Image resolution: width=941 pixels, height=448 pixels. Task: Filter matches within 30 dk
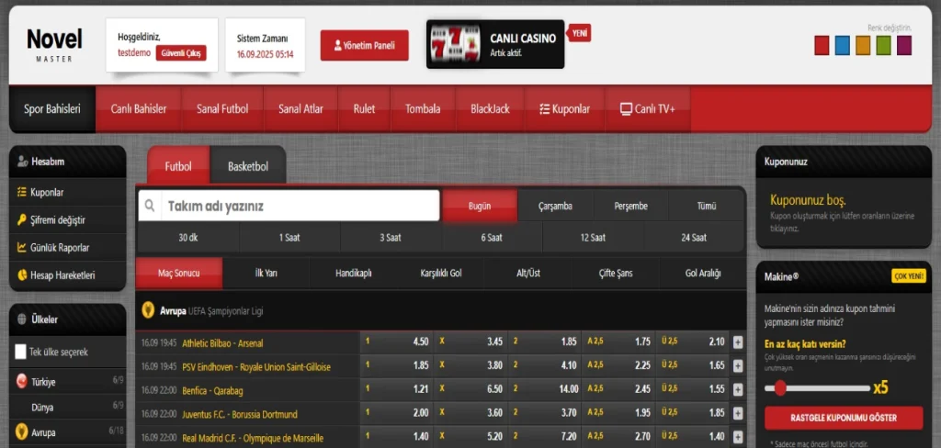tap(187, 238)
